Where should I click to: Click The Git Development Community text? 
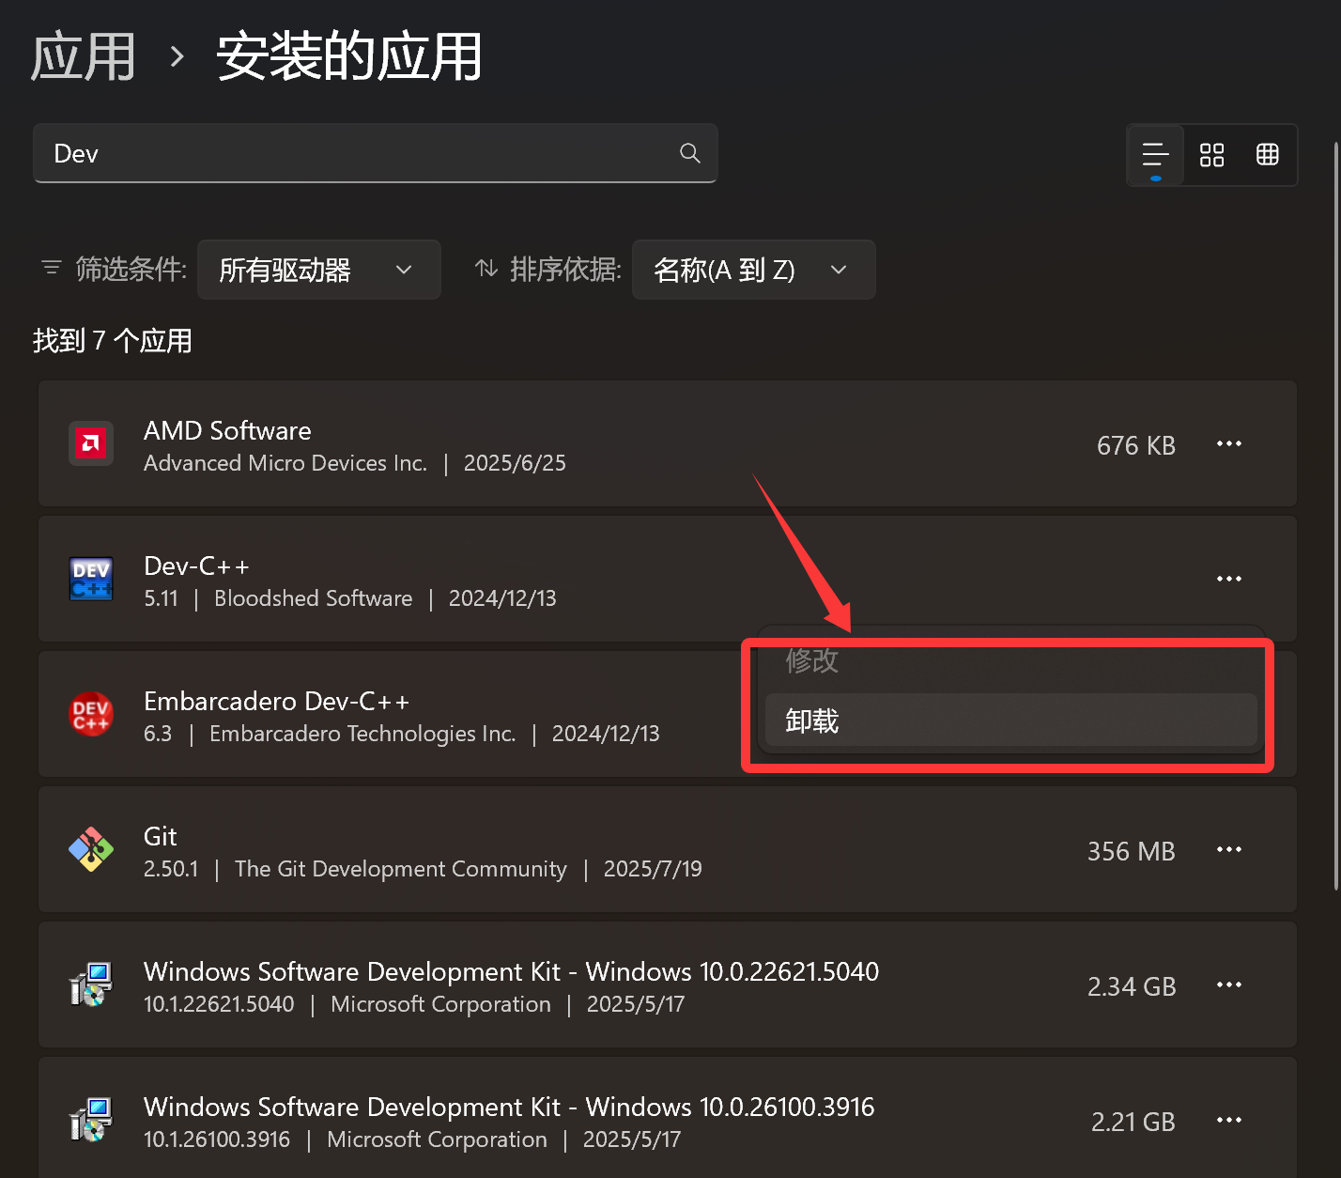pyautogui.click(x=401, y=869)
